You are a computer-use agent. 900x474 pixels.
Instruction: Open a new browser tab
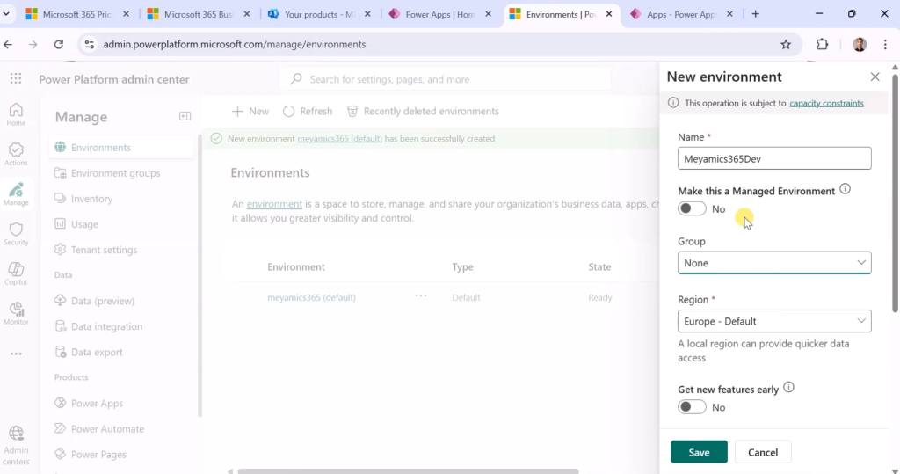[x=755, y=14]
